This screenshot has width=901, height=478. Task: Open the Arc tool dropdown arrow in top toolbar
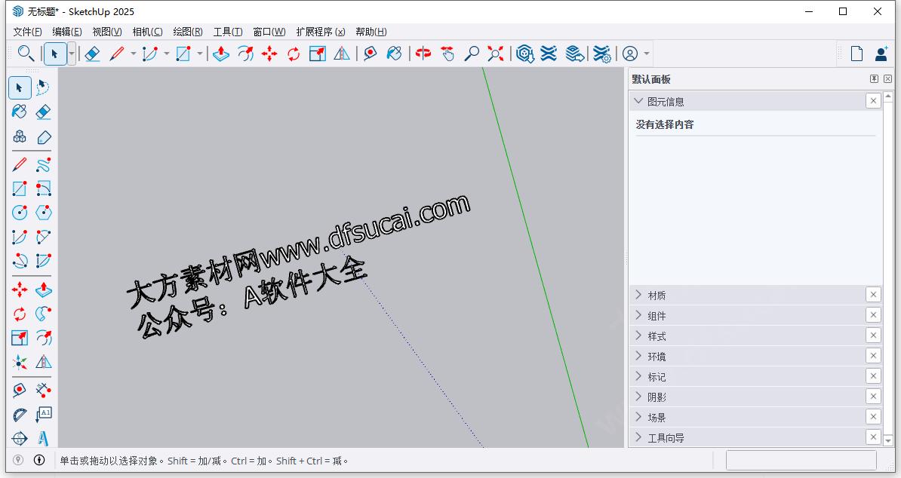point(167,54)
